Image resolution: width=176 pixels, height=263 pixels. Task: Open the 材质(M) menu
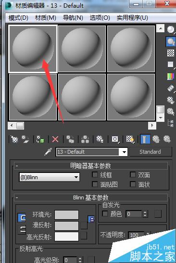point(45,18)
